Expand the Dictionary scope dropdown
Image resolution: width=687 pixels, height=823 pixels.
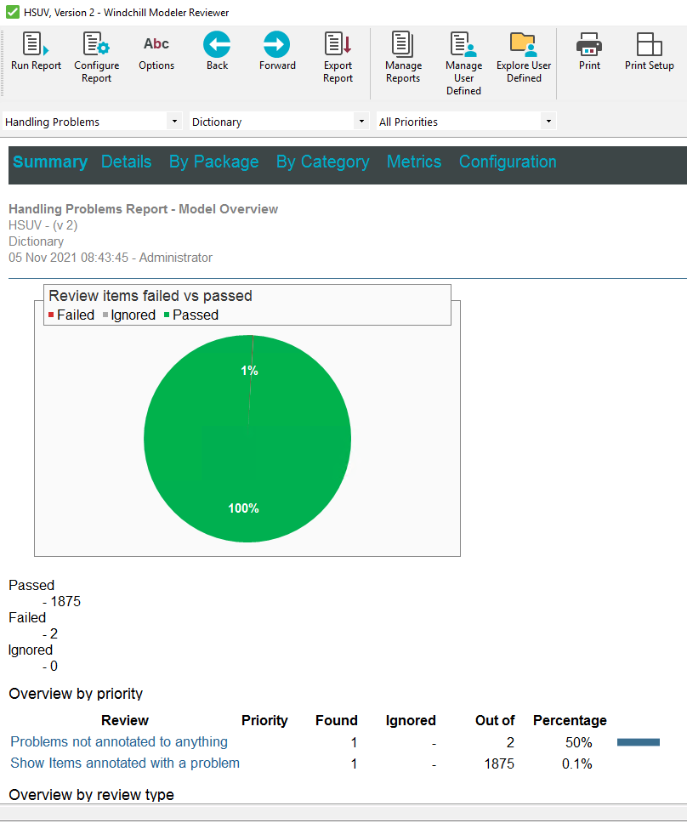click(x=361, y=121)
